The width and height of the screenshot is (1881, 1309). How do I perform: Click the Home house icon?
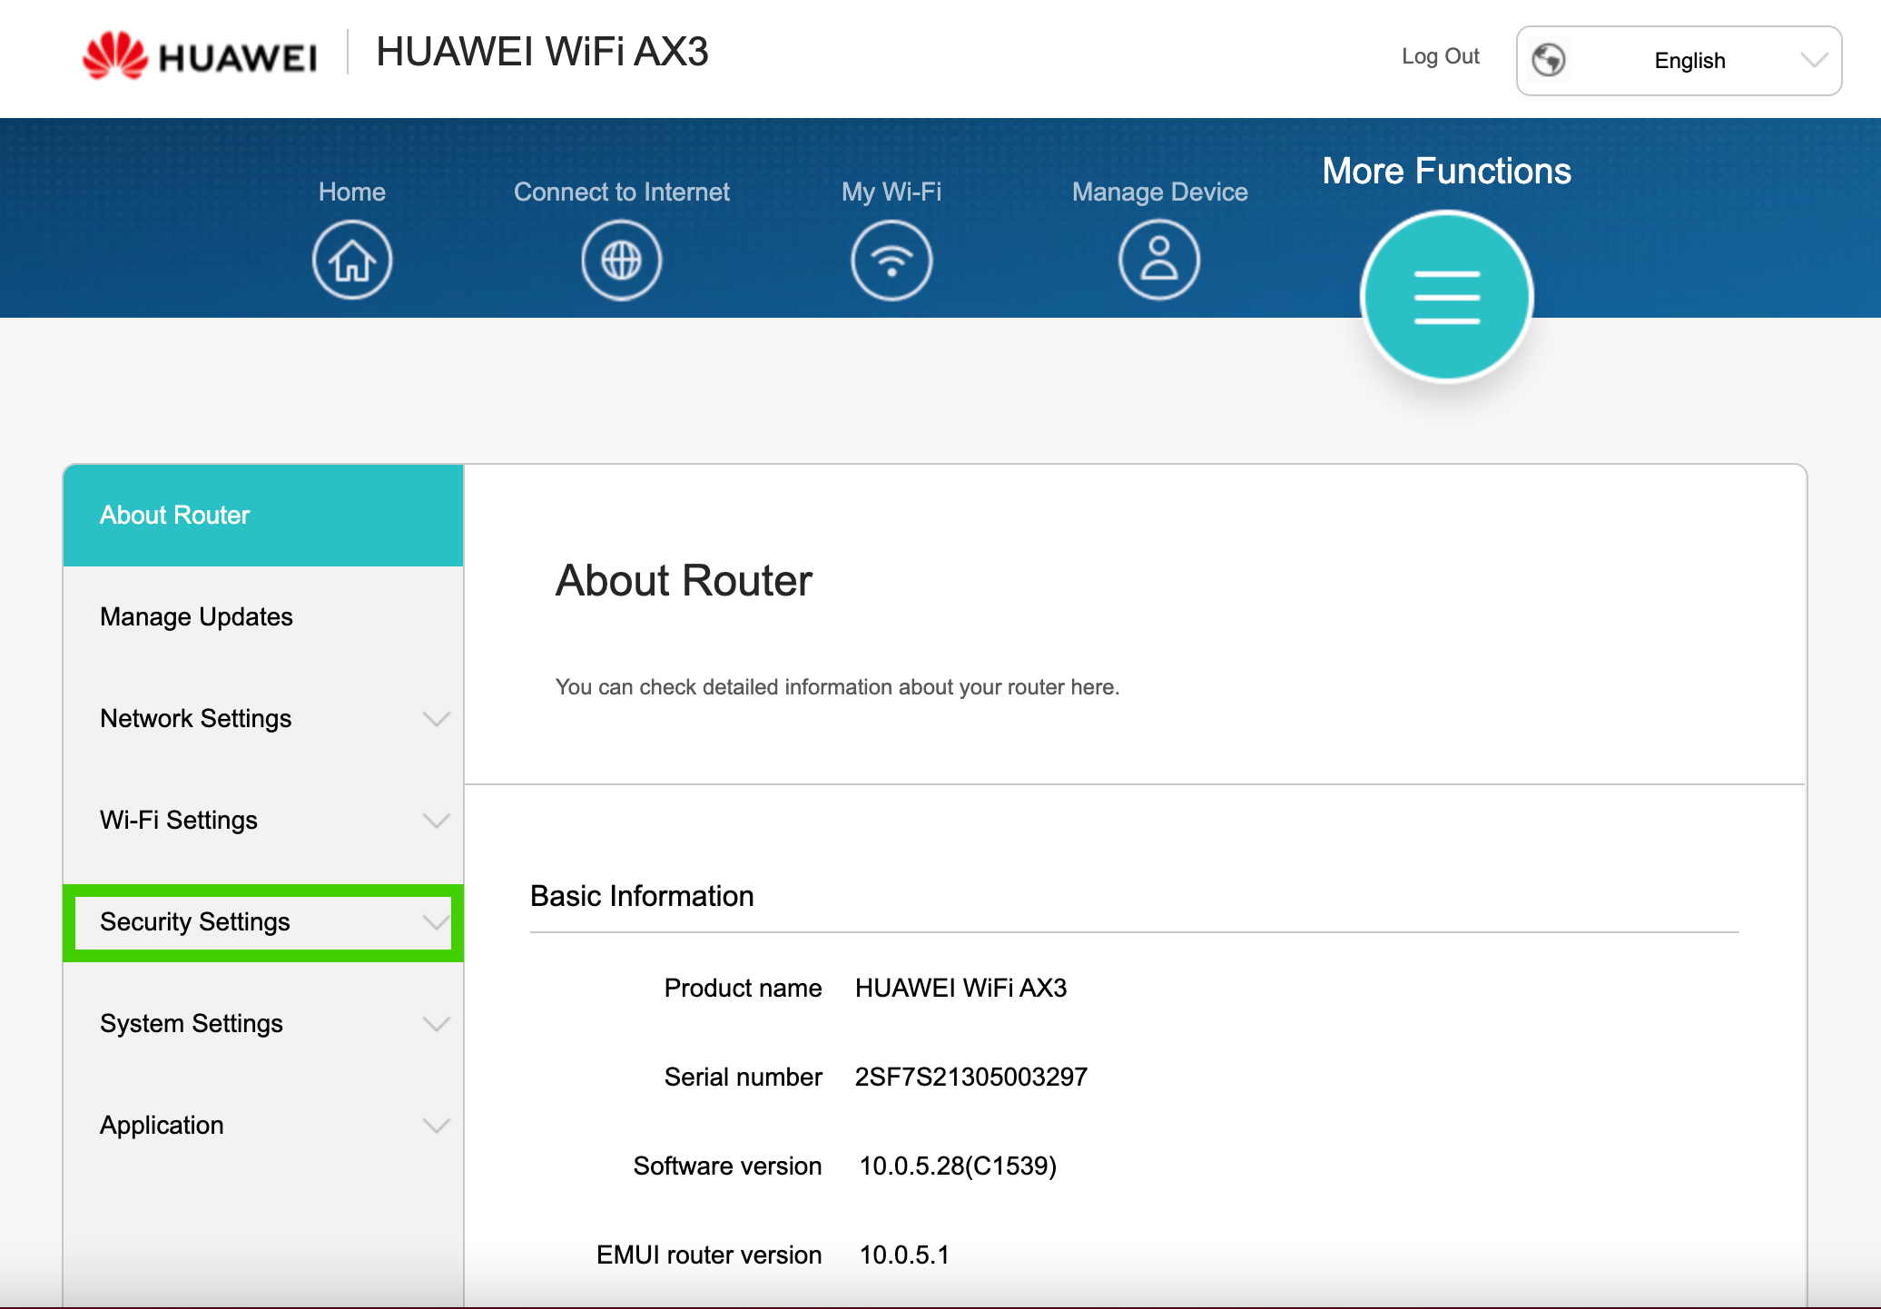pyautogui.click(x=352, y=261)
